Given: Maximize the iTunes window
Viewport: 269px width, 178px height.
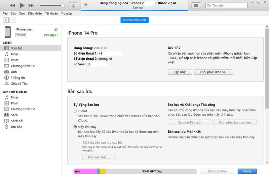Looking at the screenshot, I should point(259,2).
